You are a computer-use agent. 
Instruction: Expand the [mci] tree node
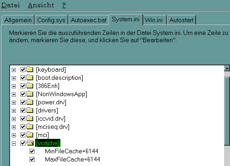tap(14, 135)
